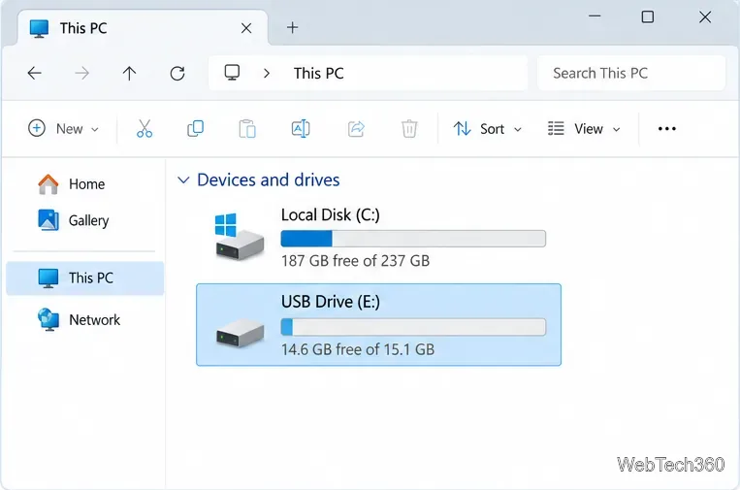Go up one level with up arrow
Image resolution: width=740 pixels, height=490 pixels.
[129, 73]
